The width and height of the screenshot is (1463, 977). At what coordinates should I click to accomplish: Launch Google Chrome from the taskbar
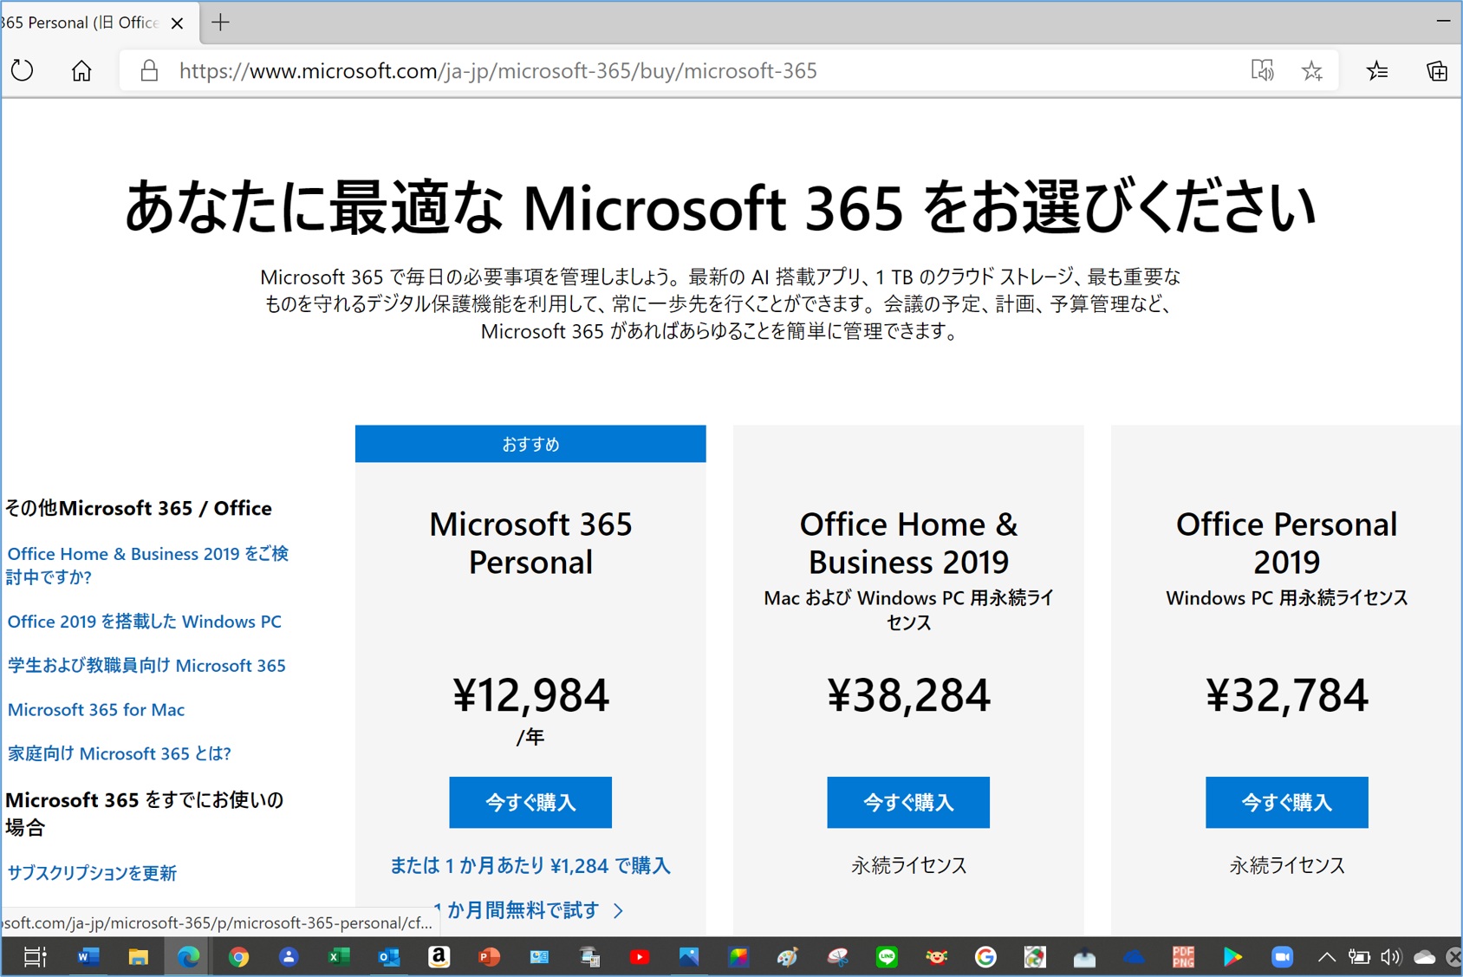(x=238, y=957)
